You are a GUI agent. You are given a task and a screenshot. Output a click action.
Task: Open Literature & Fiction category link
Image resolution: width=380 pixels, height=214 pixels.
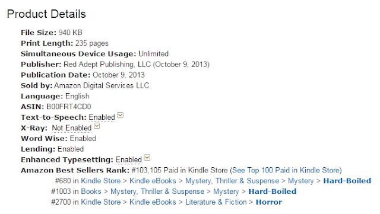click(x=216, y=202)
